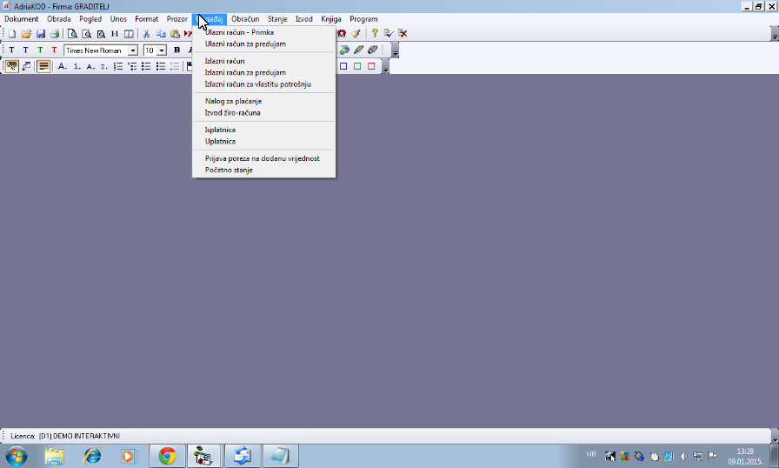Open the Knjiga menu
The height and width of the screenshot is (468, 779).
[x=331, y=19]
